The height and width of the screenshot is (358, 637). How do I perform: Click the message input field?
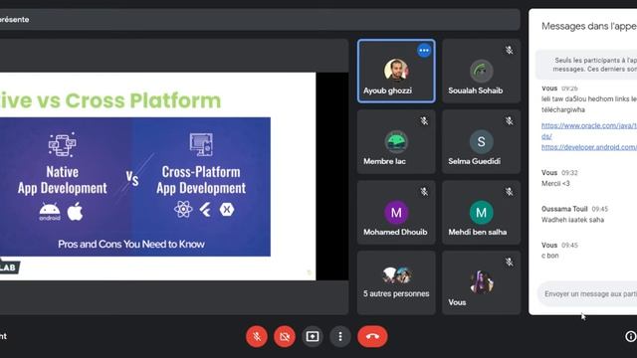pyautogui.click(x=588, y=294)
